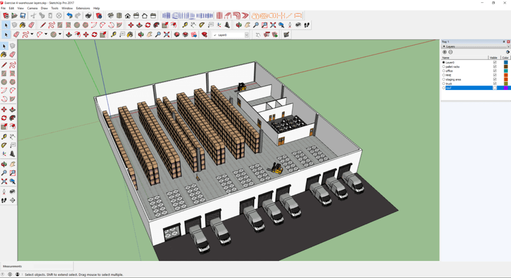Switch to the Right view icon
The width and height of the screenshot is (511, 278).
tap(136, 15)
